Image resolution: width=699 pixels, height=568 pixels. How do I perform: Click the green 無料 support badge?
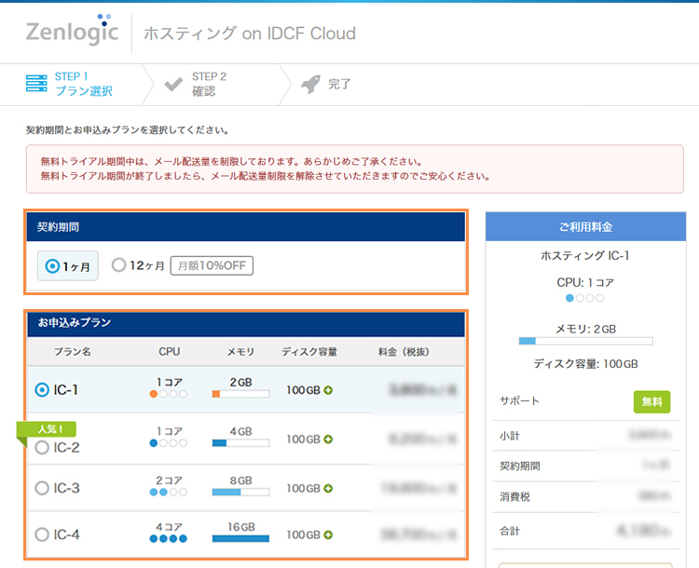click(651, 402)
